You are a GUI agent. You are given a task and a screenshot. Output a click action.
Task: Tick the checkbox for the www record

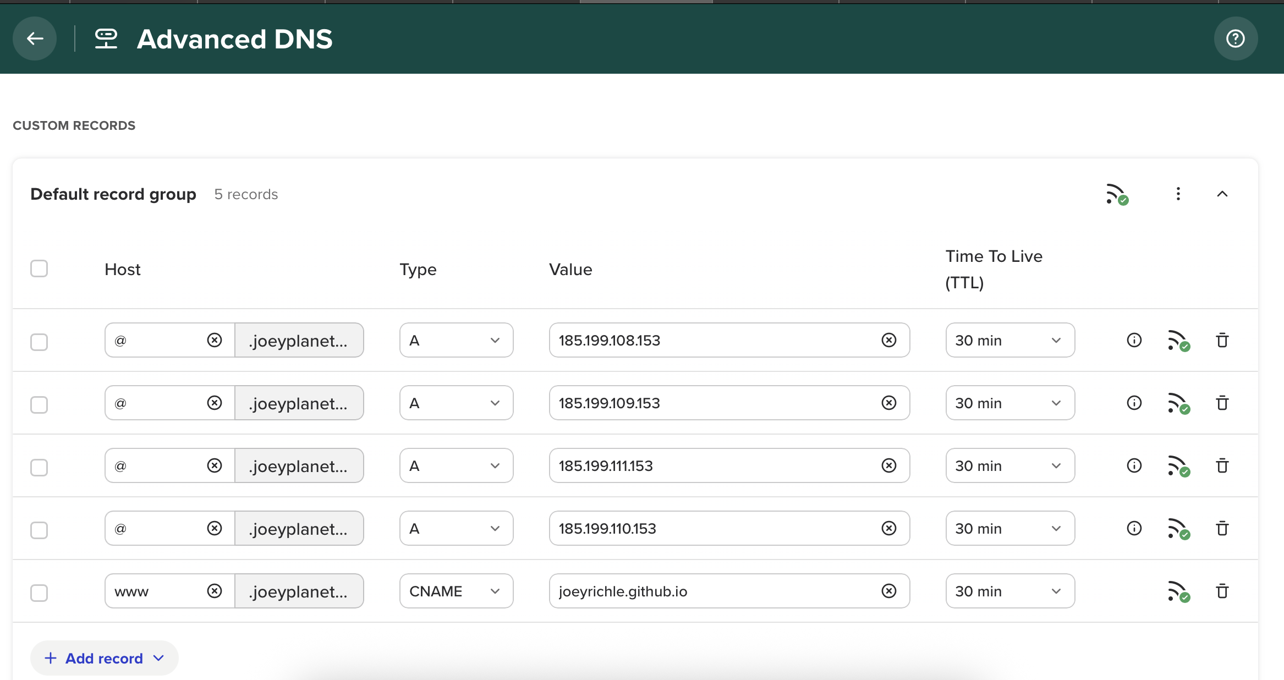[39, 593]
